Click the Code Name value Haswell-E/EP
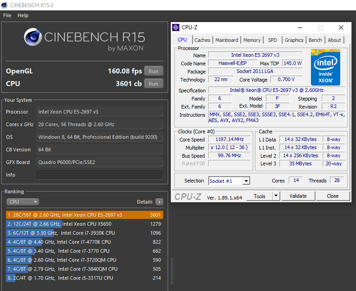Screen dimensions: 356x291 point(233,63)
